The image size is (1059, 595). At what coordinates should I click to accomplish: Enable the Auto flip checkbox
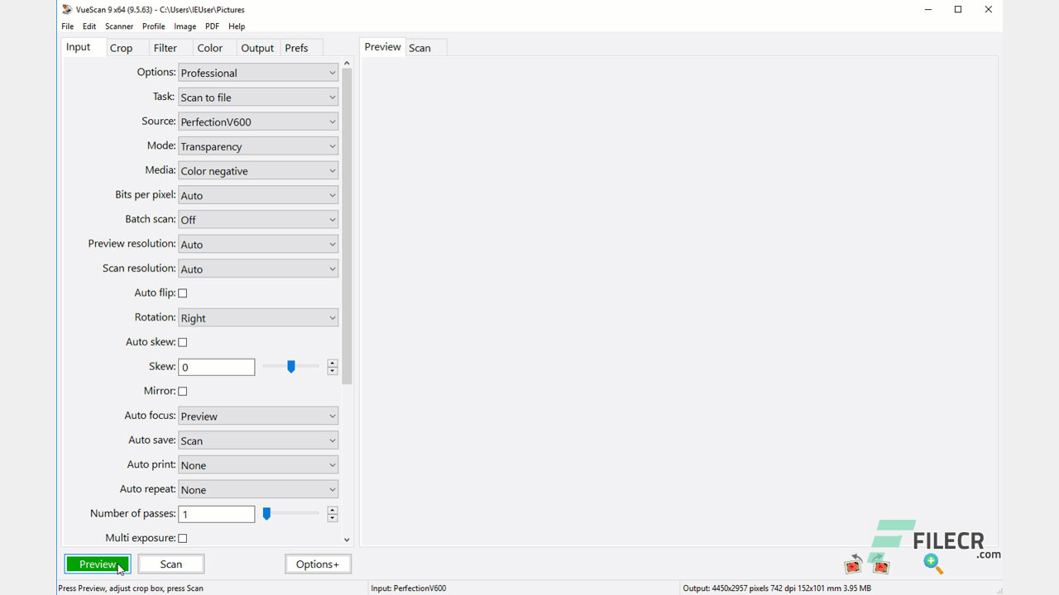click(183, 293)
